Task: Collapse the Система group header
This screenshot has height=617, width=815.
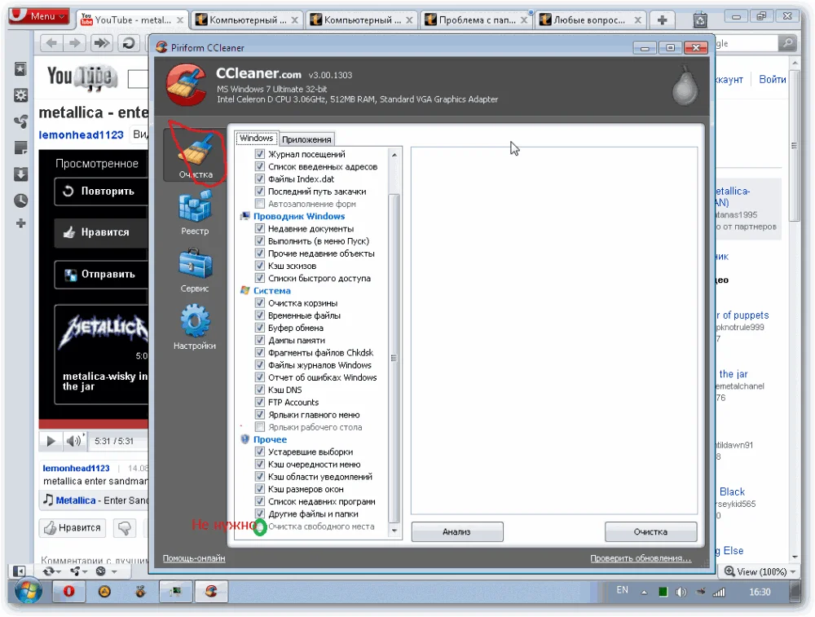Action: 272,290
